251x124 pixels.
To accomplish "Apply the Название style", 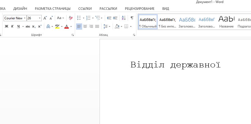I will tap(226, 22).
